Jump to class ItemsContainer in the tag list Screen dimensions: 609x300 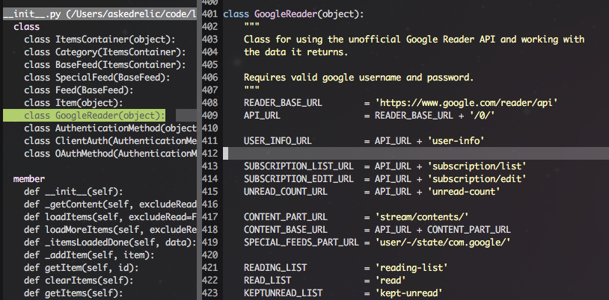pos(100,40)
